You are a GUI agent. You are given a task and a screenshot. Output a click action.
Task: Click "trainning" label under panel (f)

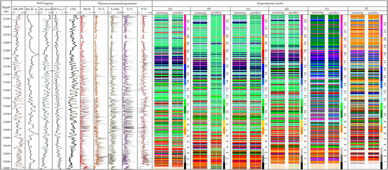coord(358,13)
